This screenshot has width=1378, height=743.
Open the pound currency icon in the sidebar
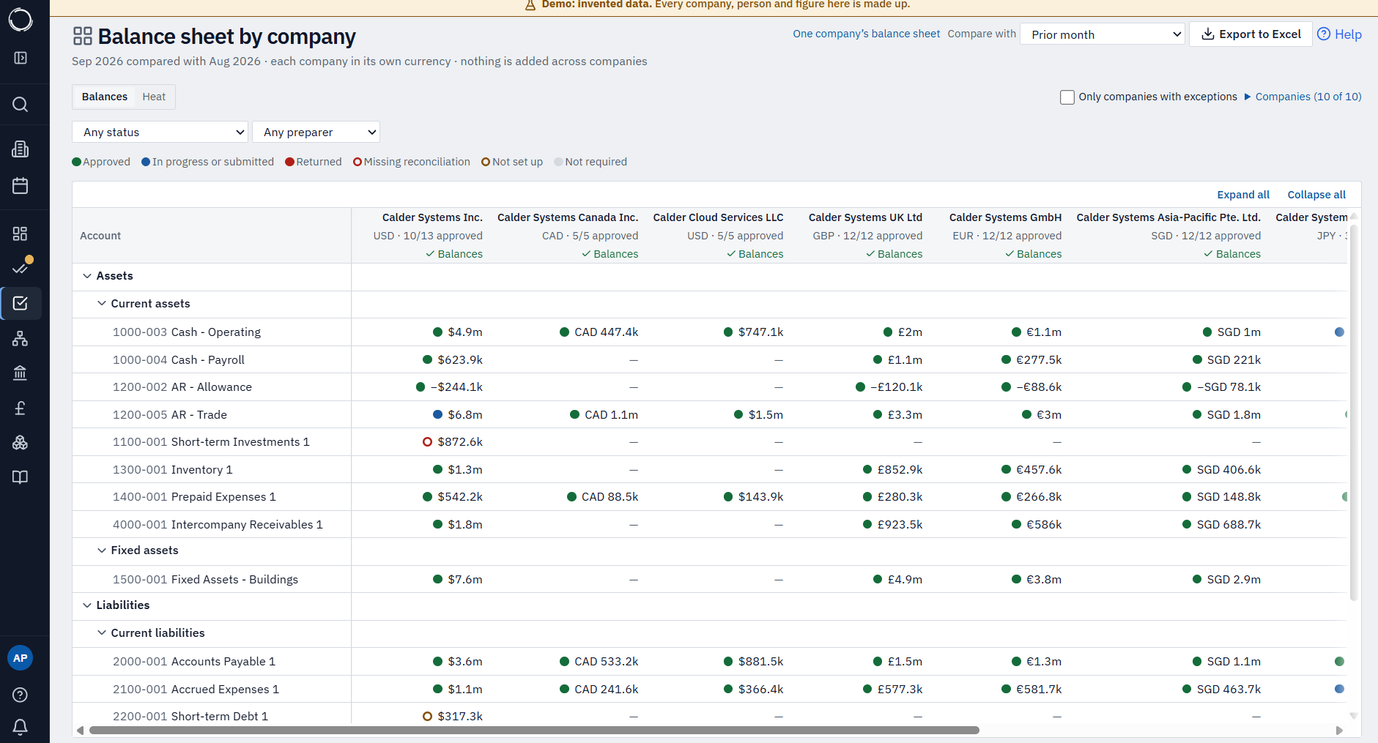click(21, 408)
